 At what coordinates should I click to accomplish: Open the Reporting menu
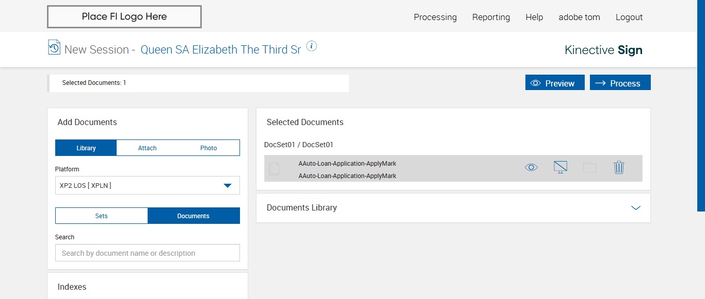point(491,17)
